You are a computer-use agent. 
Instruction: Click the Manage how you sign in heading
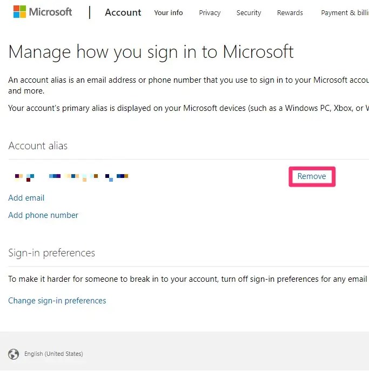coord(151,52)
